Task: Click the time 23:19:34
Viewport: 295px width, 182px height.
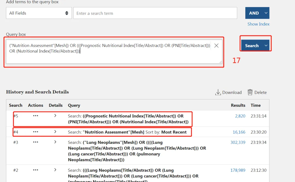Action: (258, 142)
